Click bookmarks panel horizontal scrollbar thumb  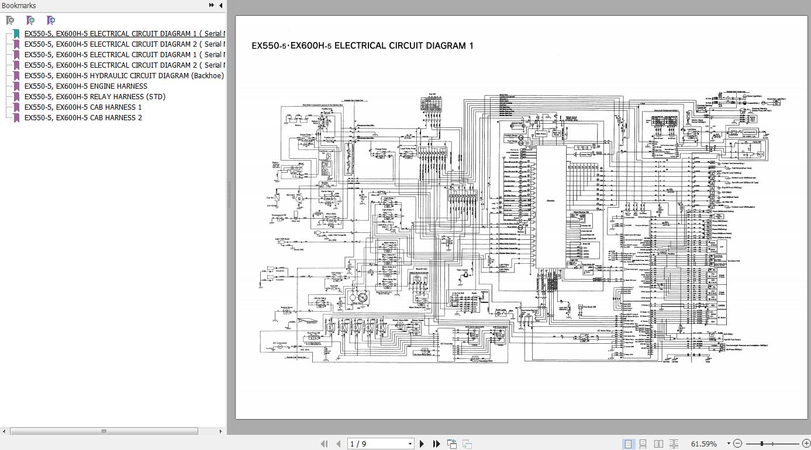(104, 432)
